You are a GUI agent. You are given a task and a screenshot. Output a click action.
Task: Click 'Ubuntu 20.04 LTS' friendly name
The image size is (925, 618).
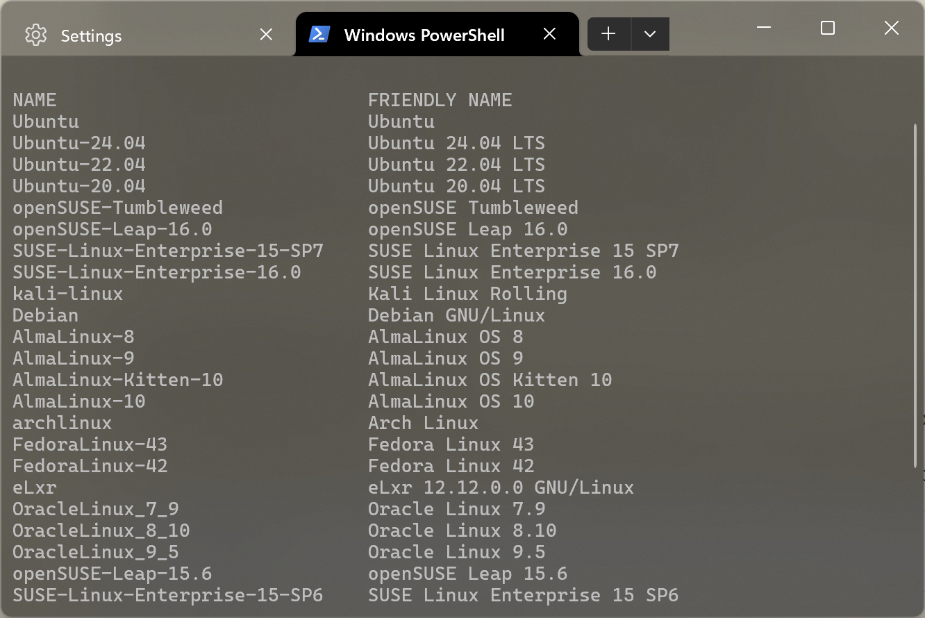click(x=457, y=186)
